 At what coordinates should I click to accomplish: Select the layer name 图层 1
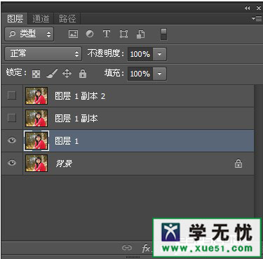coord(67,141)
